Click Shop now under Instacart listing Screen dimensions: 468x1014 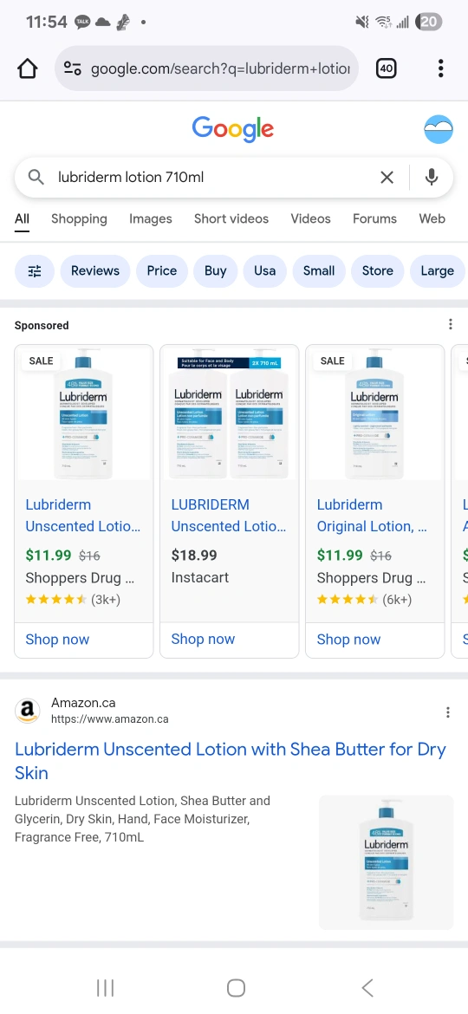coord(203,639)
